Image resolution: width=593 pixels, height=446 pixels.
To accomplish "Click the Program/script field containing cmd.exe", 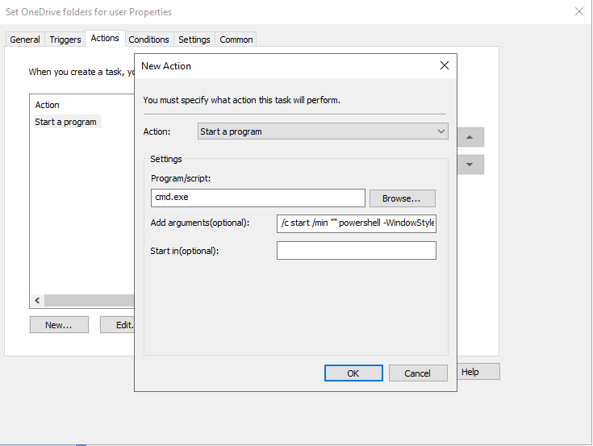I will 258,198.
